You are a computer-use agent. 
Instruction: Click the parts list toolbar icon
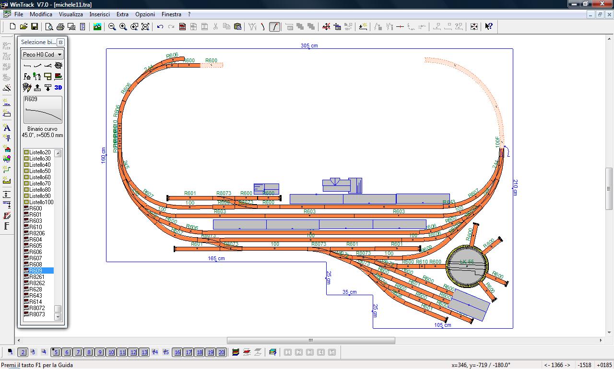83,27
